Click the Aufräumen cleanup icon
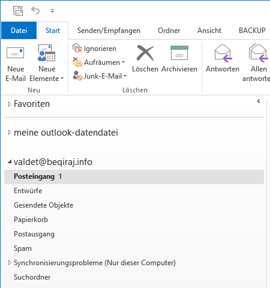 point(77,62)
